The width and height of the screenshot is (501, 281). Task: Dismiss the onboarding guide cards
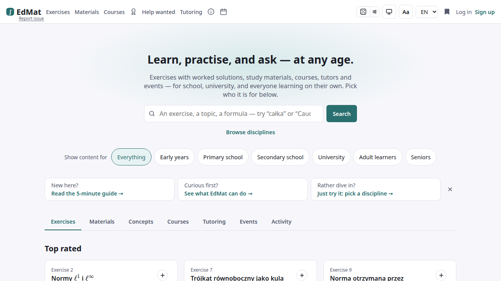[x=450, y=189]
